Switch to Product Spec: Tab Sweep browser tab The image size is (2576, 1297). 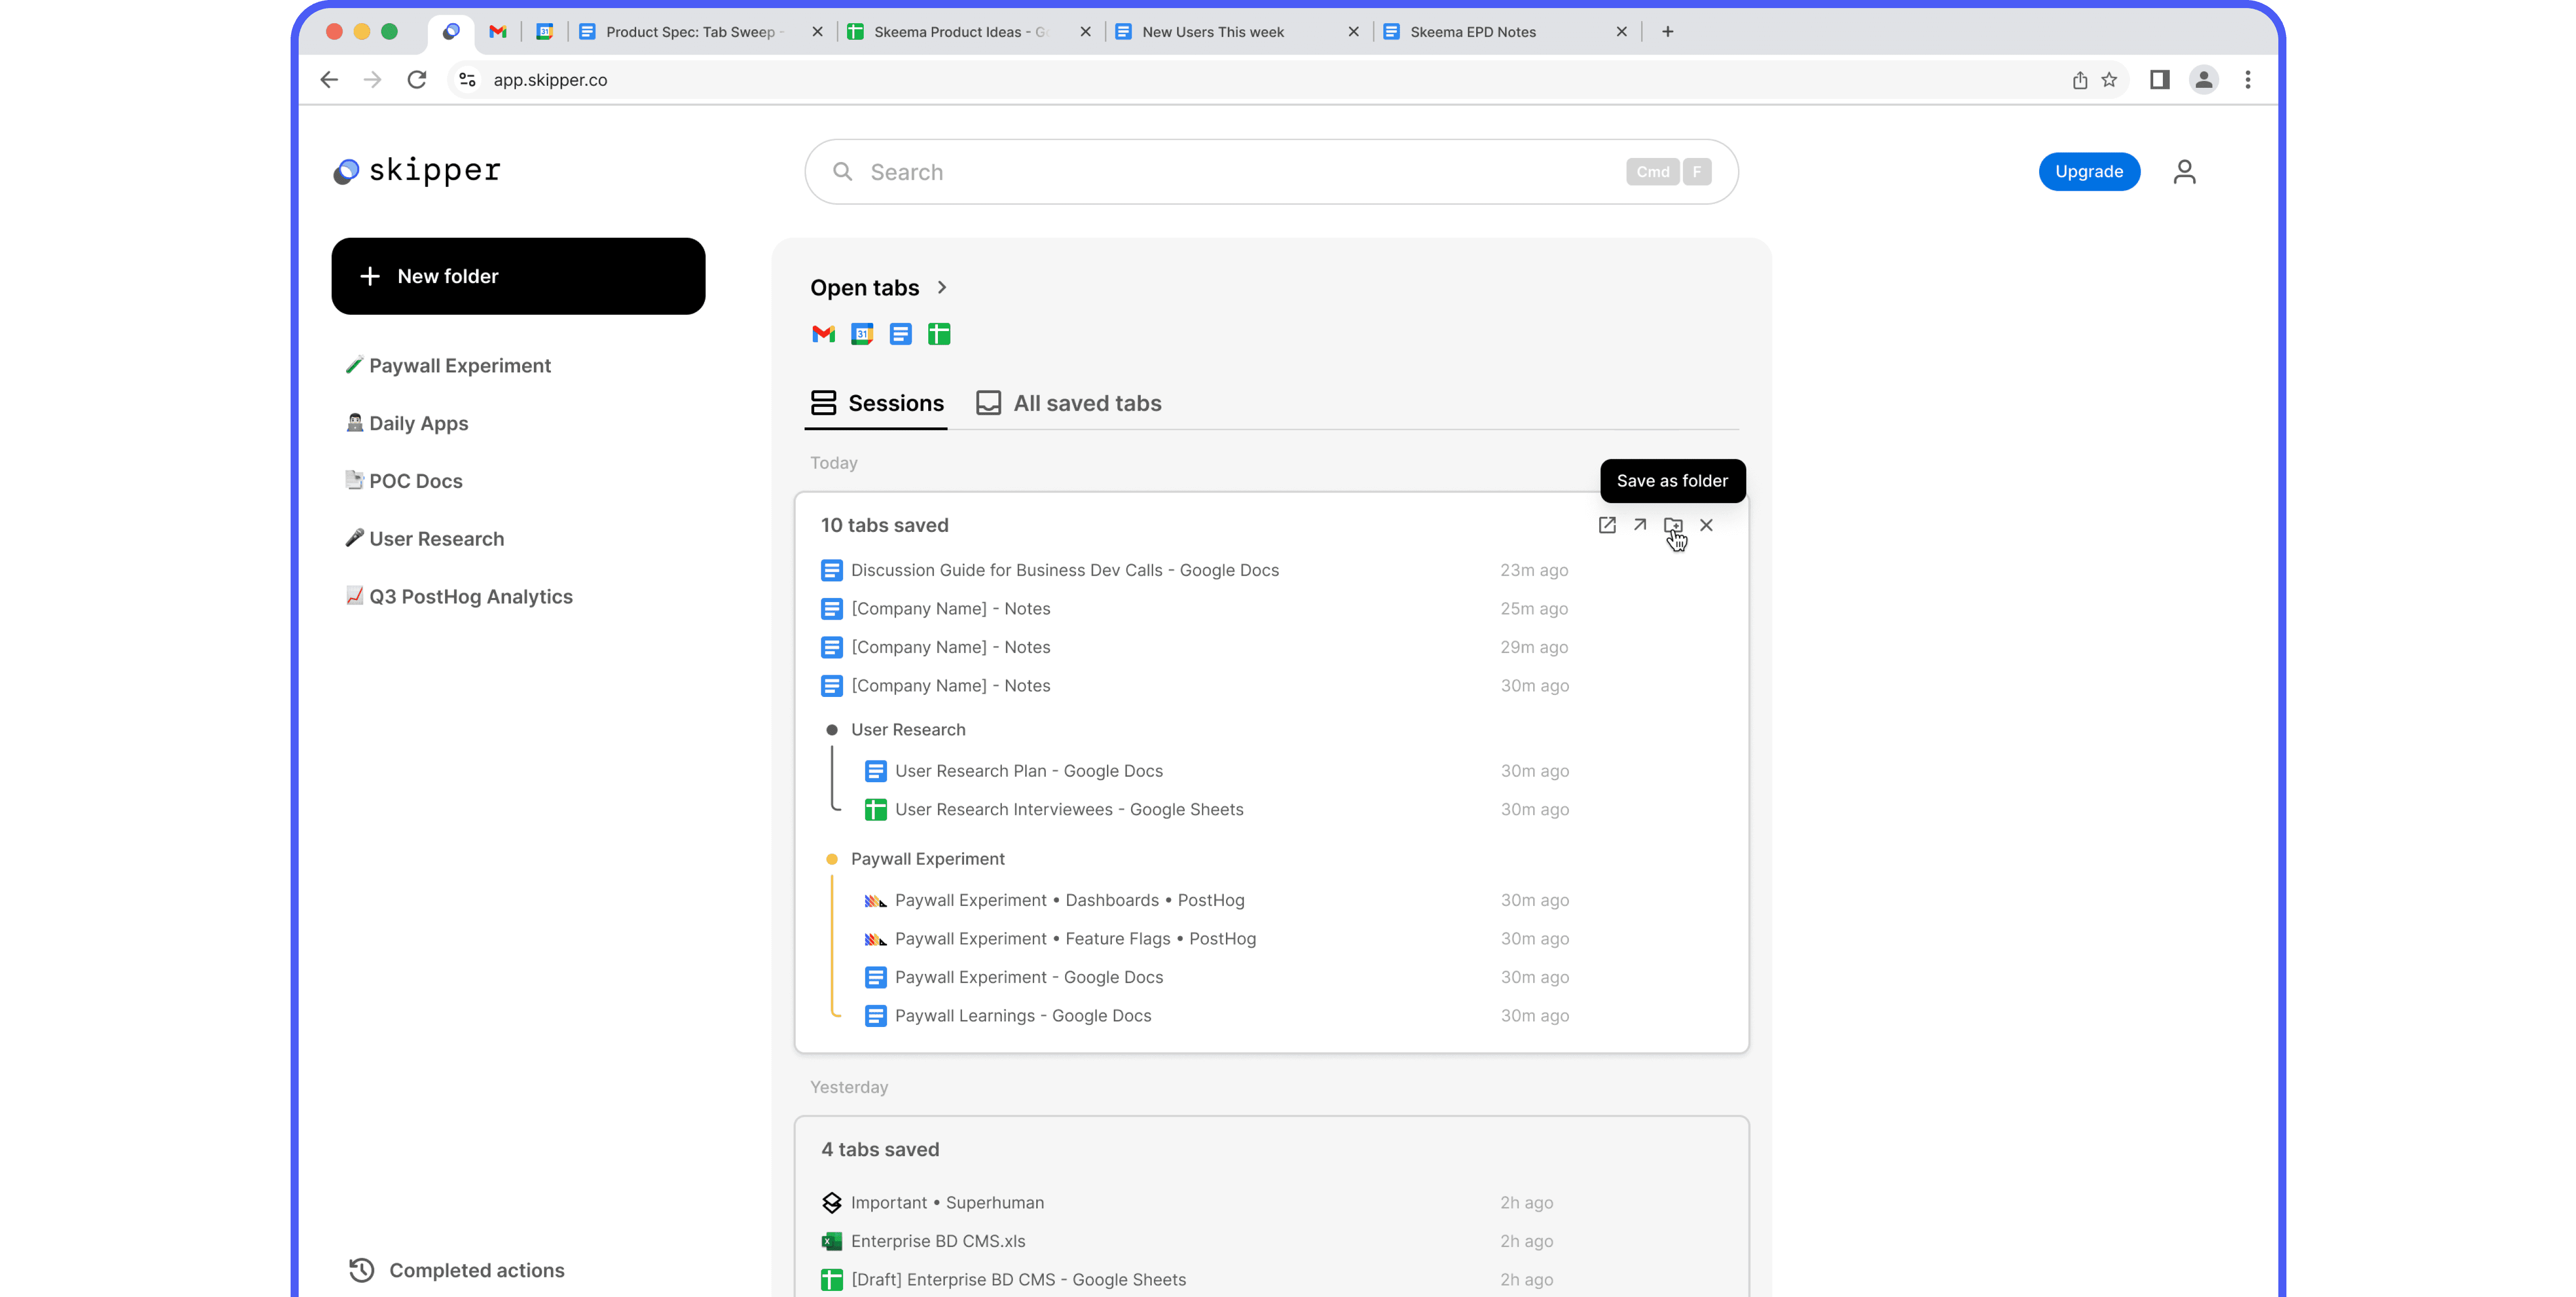click(690, 32)
